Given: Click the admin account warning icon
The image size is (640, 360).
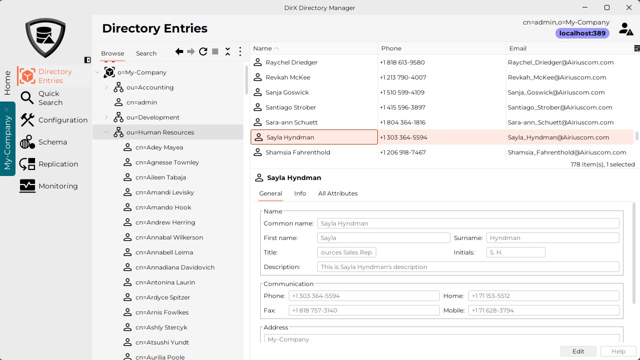Looking at the screenshot, I should [625, 28].
